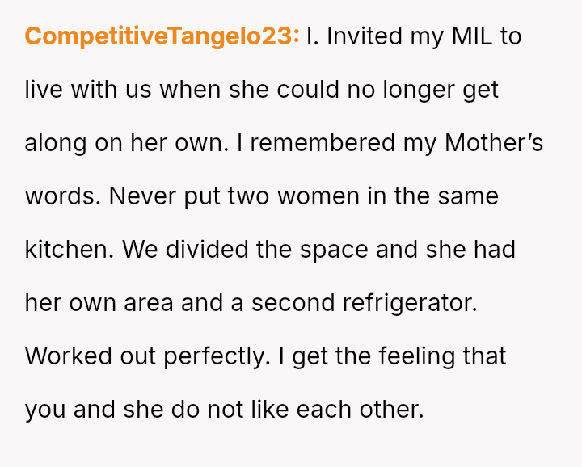Click the CompetitiveTangelo23 username link
582x467 pixels.
point(162,36)
